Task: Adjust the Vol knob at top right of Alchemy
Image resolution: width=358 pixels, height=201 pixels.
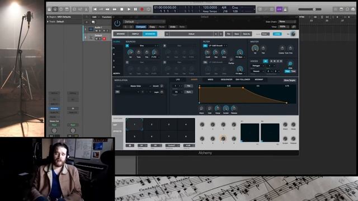Action: tap(293, 34)
